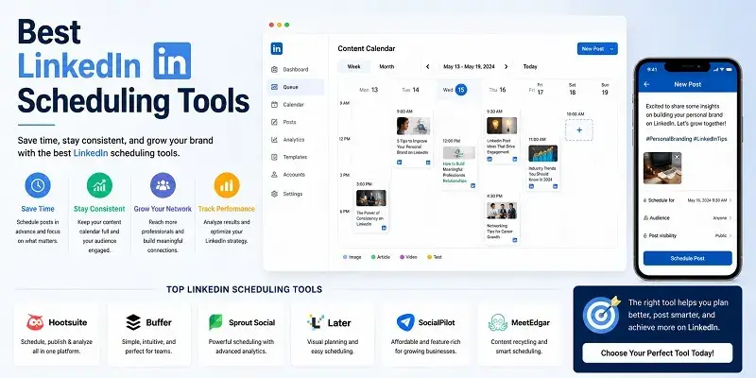Expand the New Post dropdown arrow
The width and height of the screenshot is (756, 378).
pyautogui.click(x=611, y=49)
